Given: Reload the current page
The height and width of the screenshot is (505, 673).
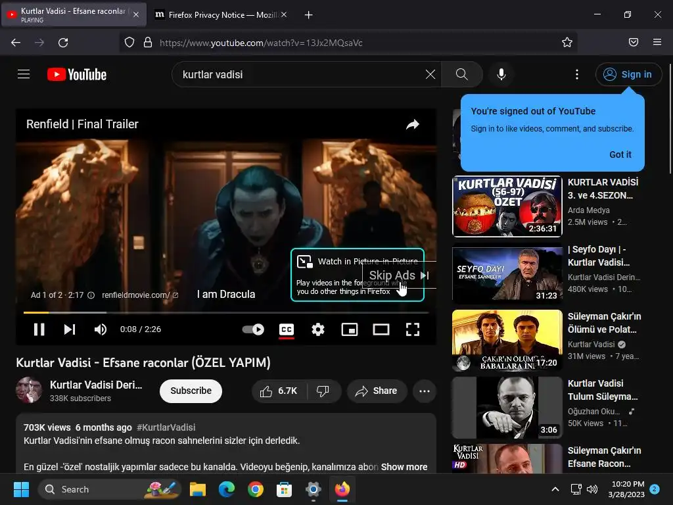Looking at the screenshot, I should tap(63, 43).
